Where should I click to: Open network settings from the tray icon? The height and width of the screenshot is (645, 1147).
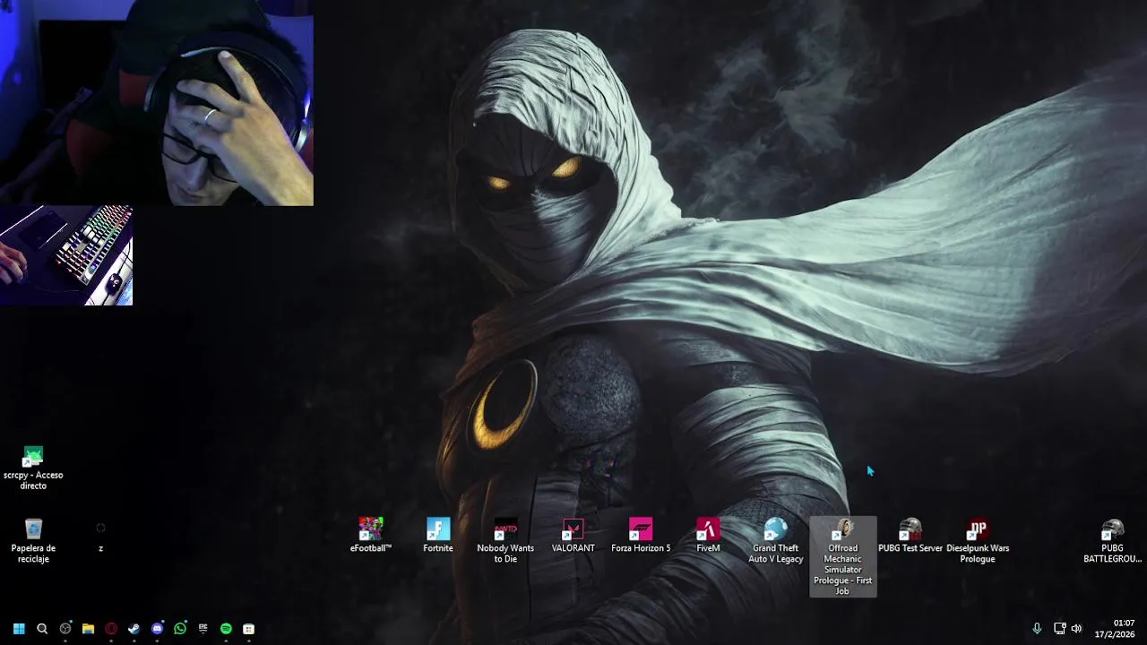(x=1059, y=629)
